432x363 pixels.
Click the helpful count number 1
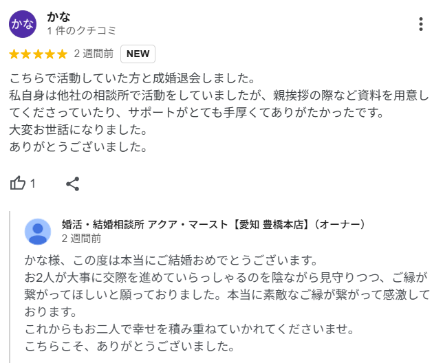click(x=32, y=184)
